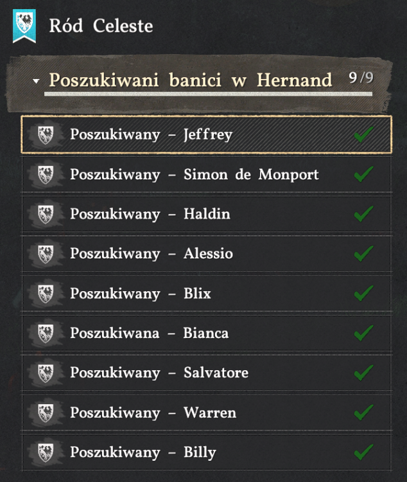The width and height of the screenshot is (407, 482).
Task: Click the Poszukiwani banici w Hernand header
Action: click(191, 80)
